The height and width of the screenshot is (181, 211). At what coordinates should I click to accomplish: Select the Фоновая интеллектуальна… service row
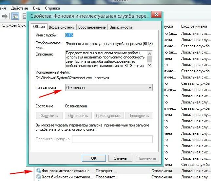point(123,171)
